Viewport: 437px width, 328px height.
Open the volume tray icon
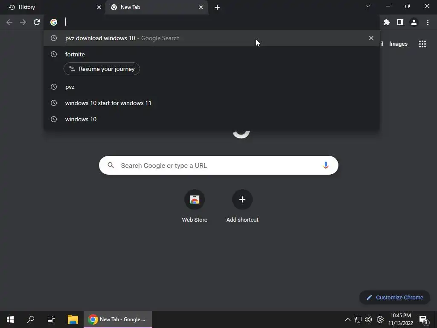point(368,319)
